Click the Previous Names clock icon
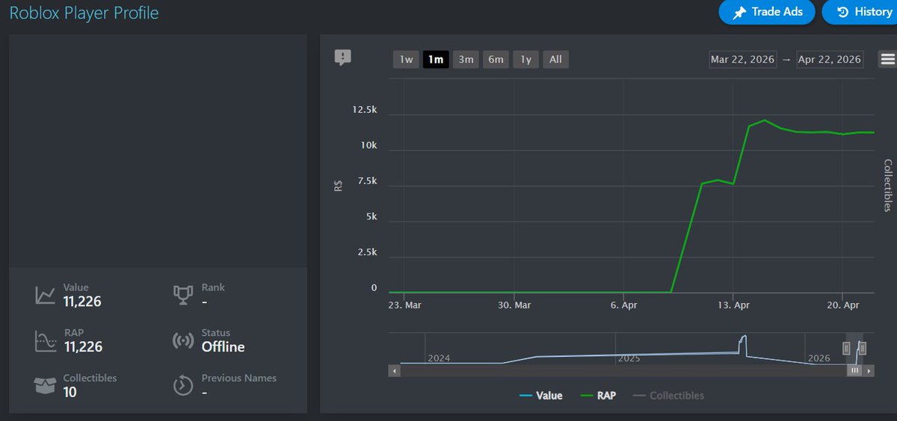 182,386
